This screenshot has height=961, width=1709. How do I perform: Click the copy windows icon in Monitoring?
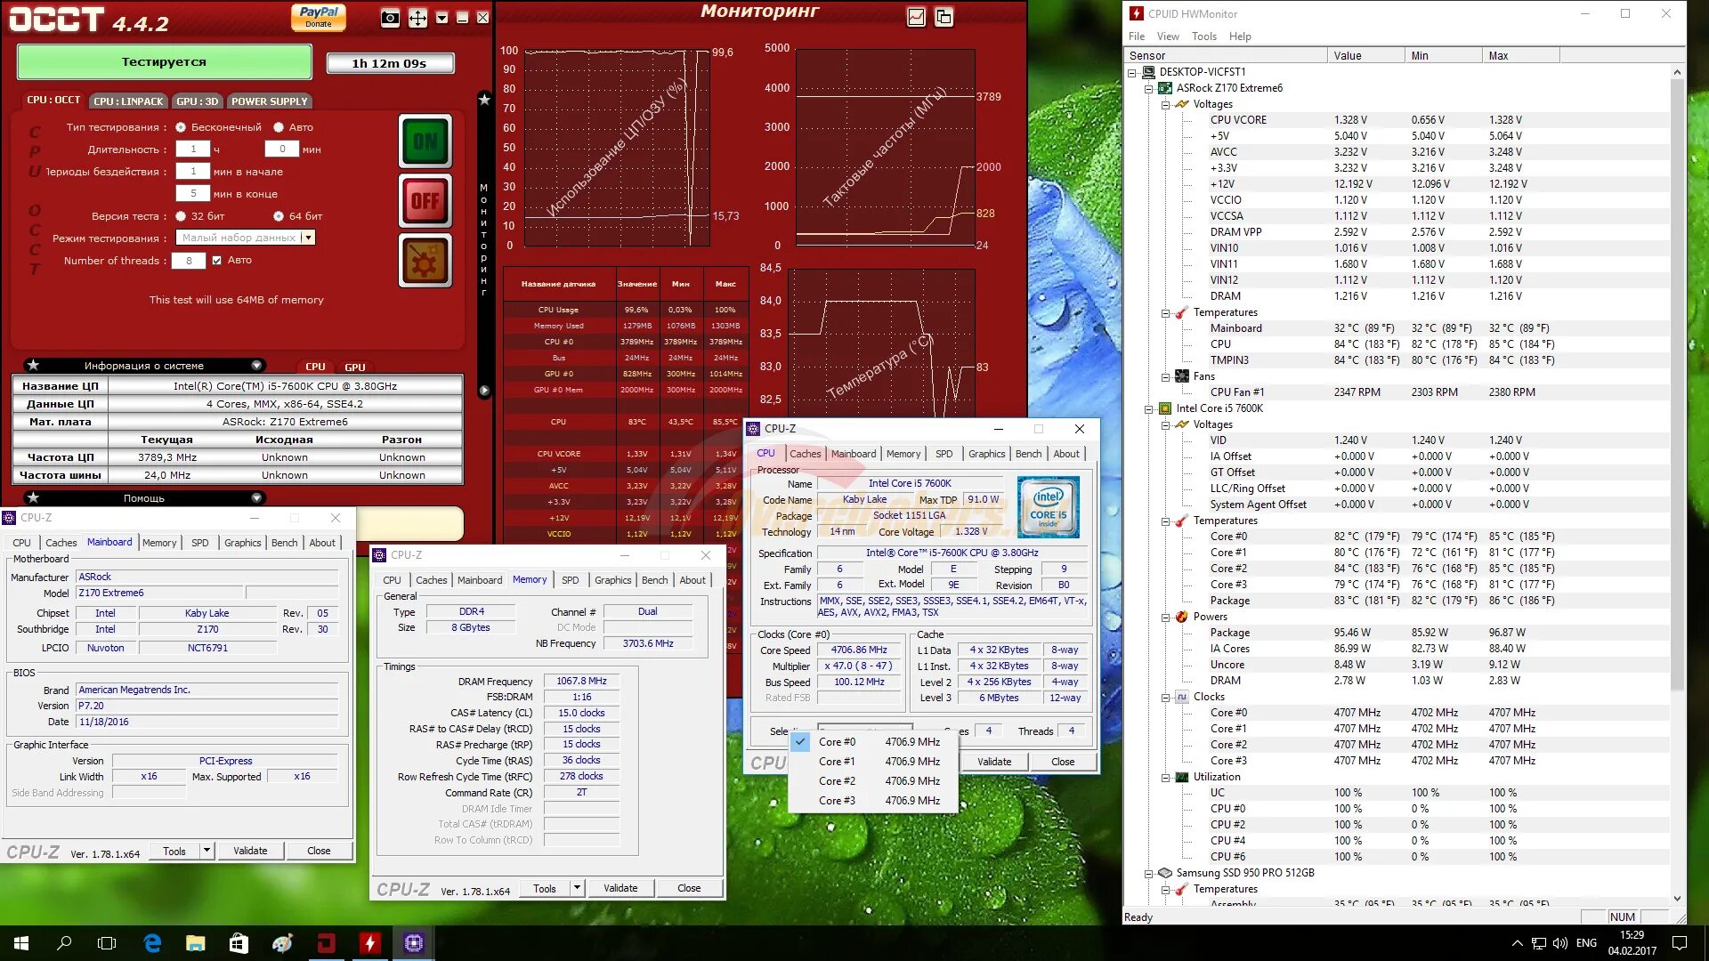pos(944,17)
